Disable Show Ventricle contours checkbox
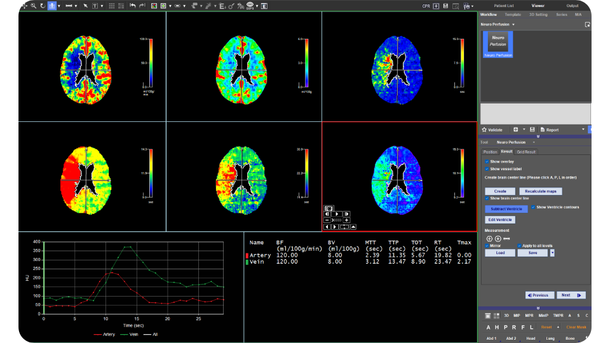This screenshot has width=610, height=343. [x=533, y=207]
